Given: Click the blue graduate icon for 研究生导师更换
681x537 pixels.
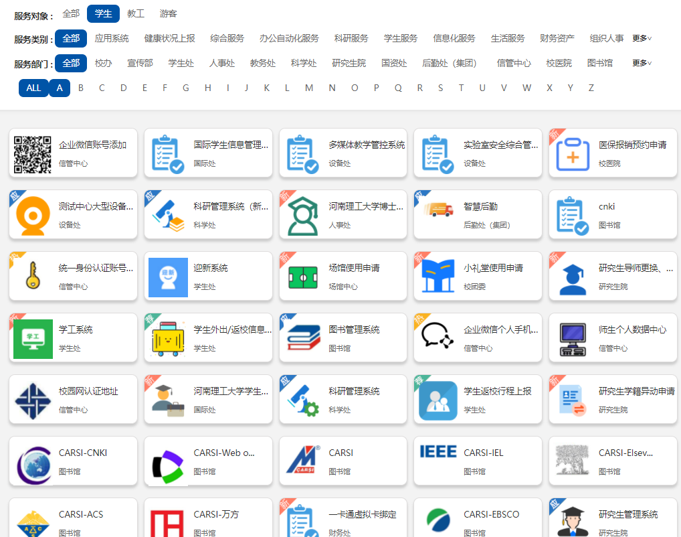Looking at the screenshot, I should pyautogui.click(x=573, y=280).
